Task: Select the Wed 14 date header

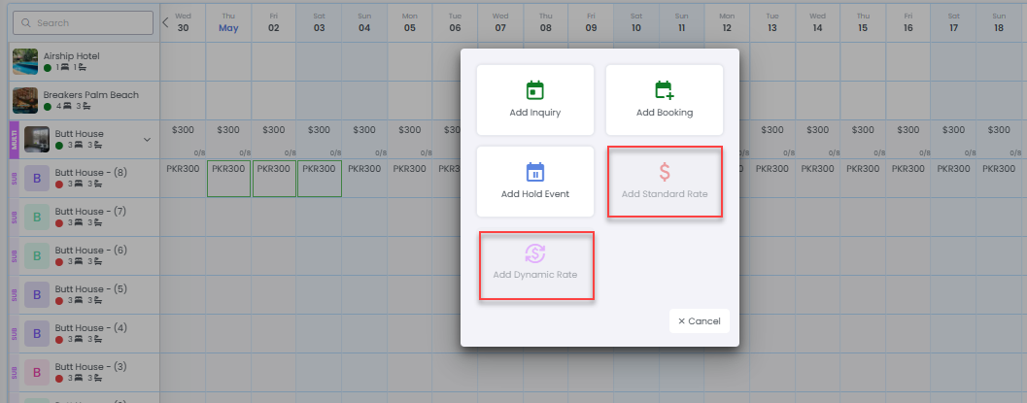Action: pyautogui.click(x=817, y=22)
